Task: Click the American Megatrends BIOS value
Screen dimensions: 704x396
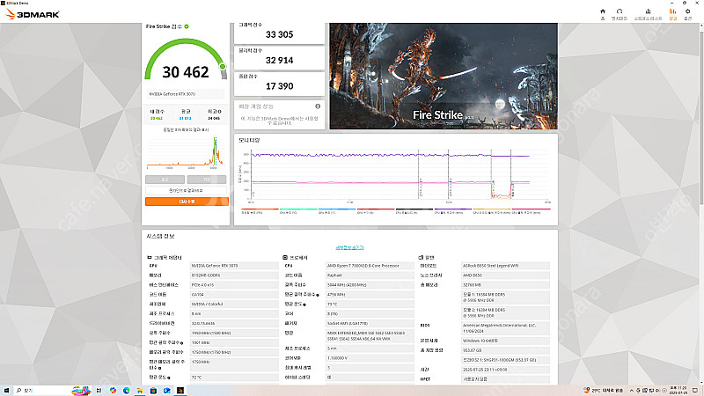Action: [505, 328]
